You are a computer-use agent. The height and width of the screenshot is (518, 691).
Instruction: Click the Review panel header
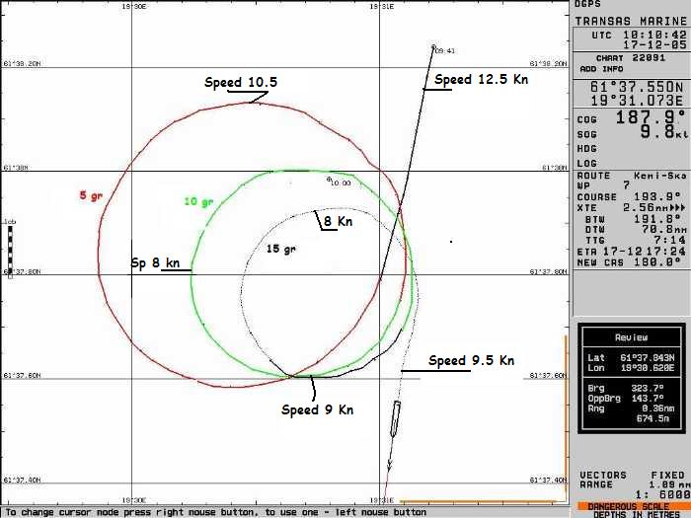pos(631,337)
